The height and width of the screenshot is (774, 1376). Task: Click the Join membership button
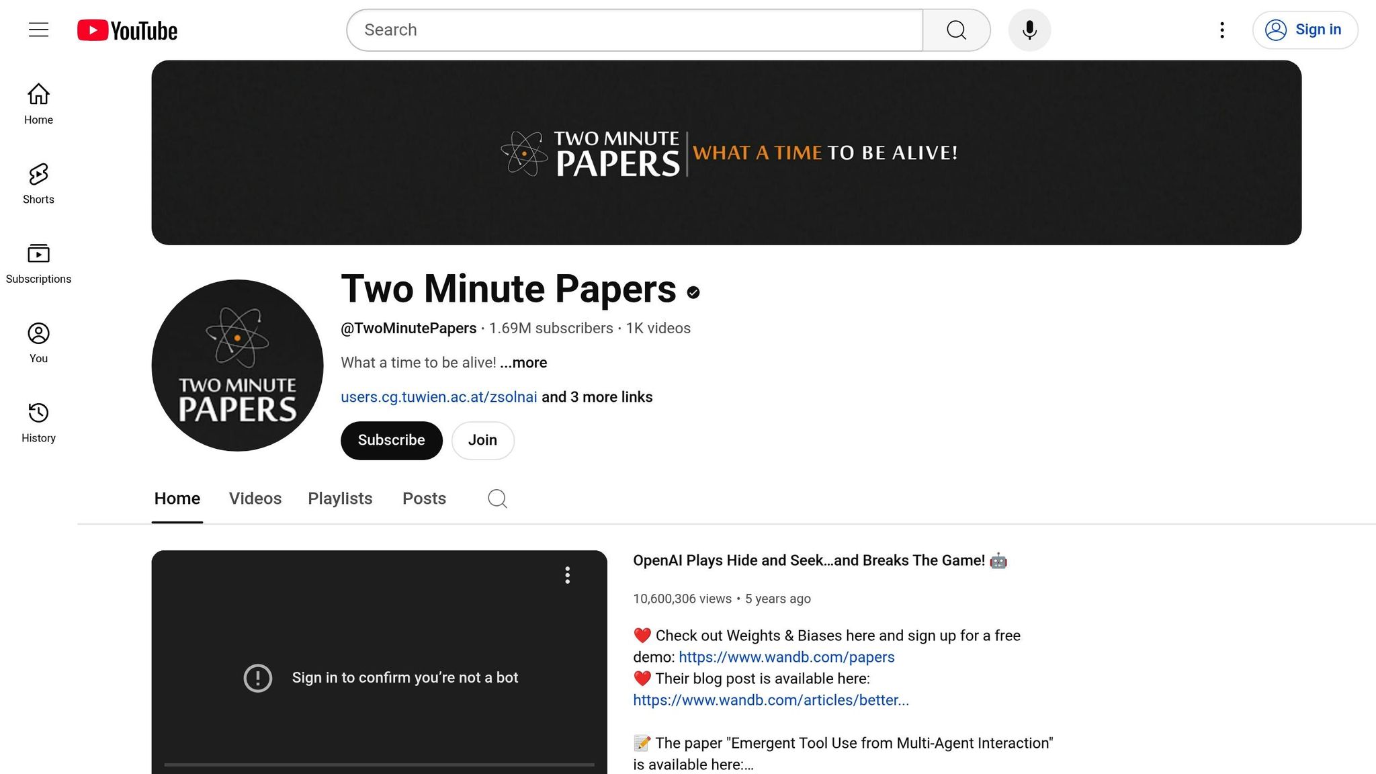pyautogui.click(x=482, y=440)
